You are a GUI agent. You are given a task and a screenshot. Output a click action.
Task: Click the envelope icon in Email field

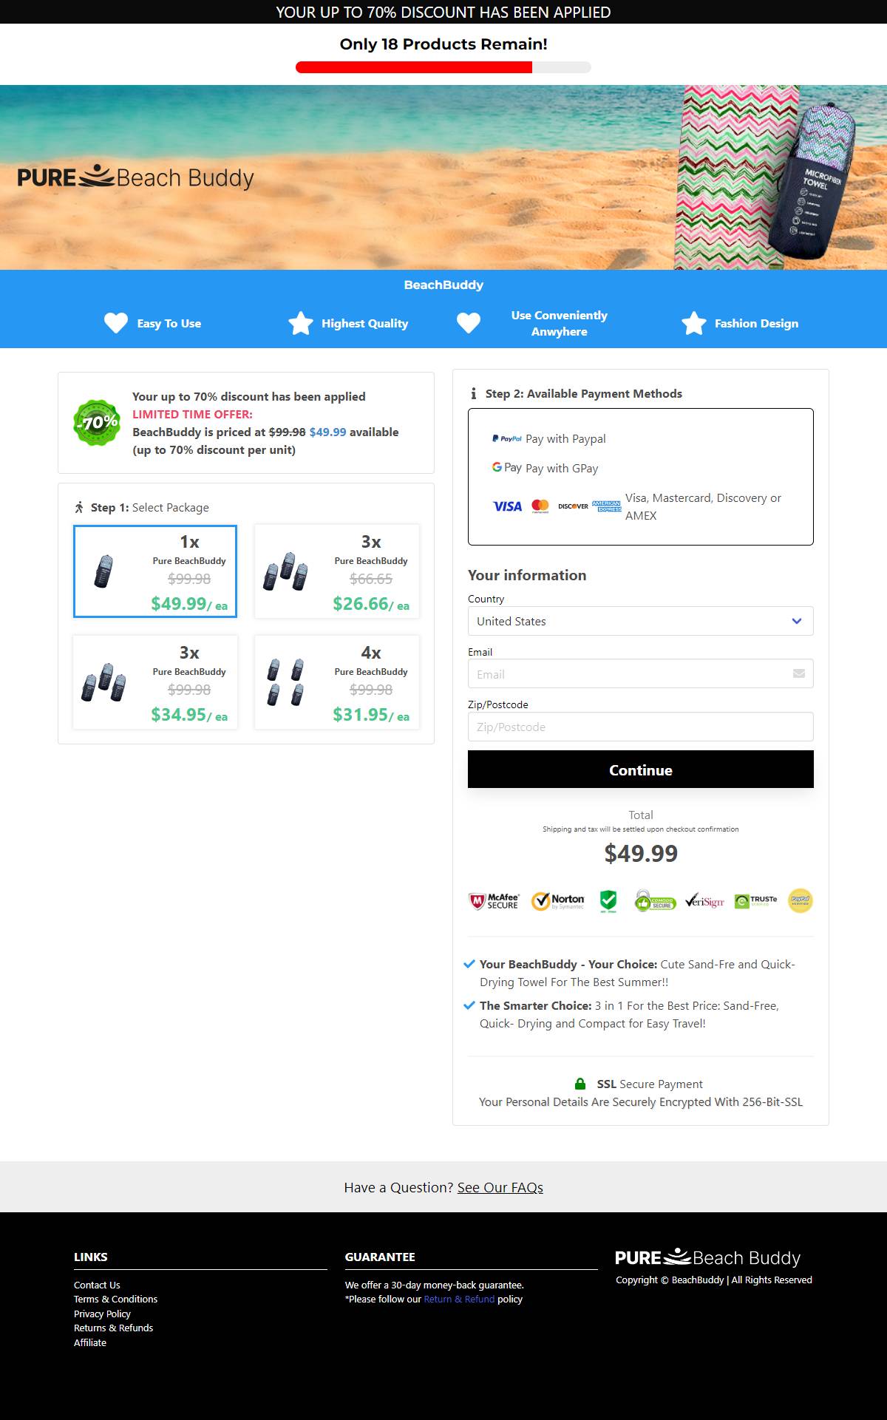tap(798, 673)
